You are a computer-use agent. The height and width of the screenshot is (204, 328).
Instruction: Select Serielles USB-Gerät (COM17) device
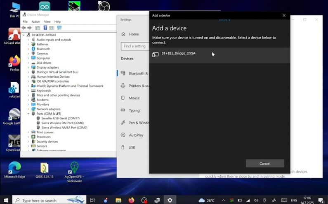click(60, 118)
